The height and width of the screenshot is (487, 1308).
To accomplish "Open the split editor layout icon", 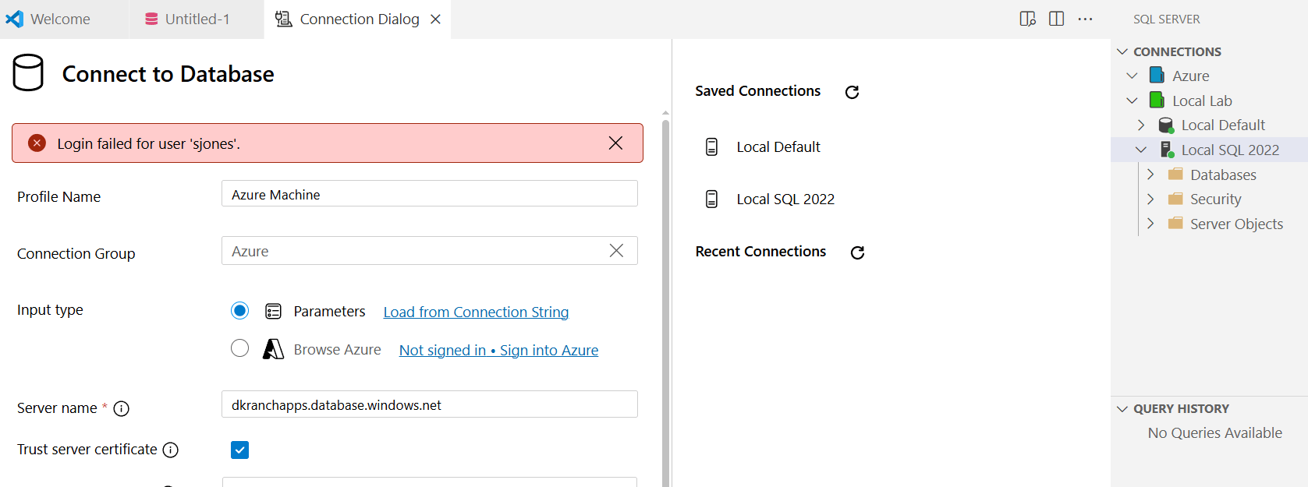I will tap(1056, 19).
